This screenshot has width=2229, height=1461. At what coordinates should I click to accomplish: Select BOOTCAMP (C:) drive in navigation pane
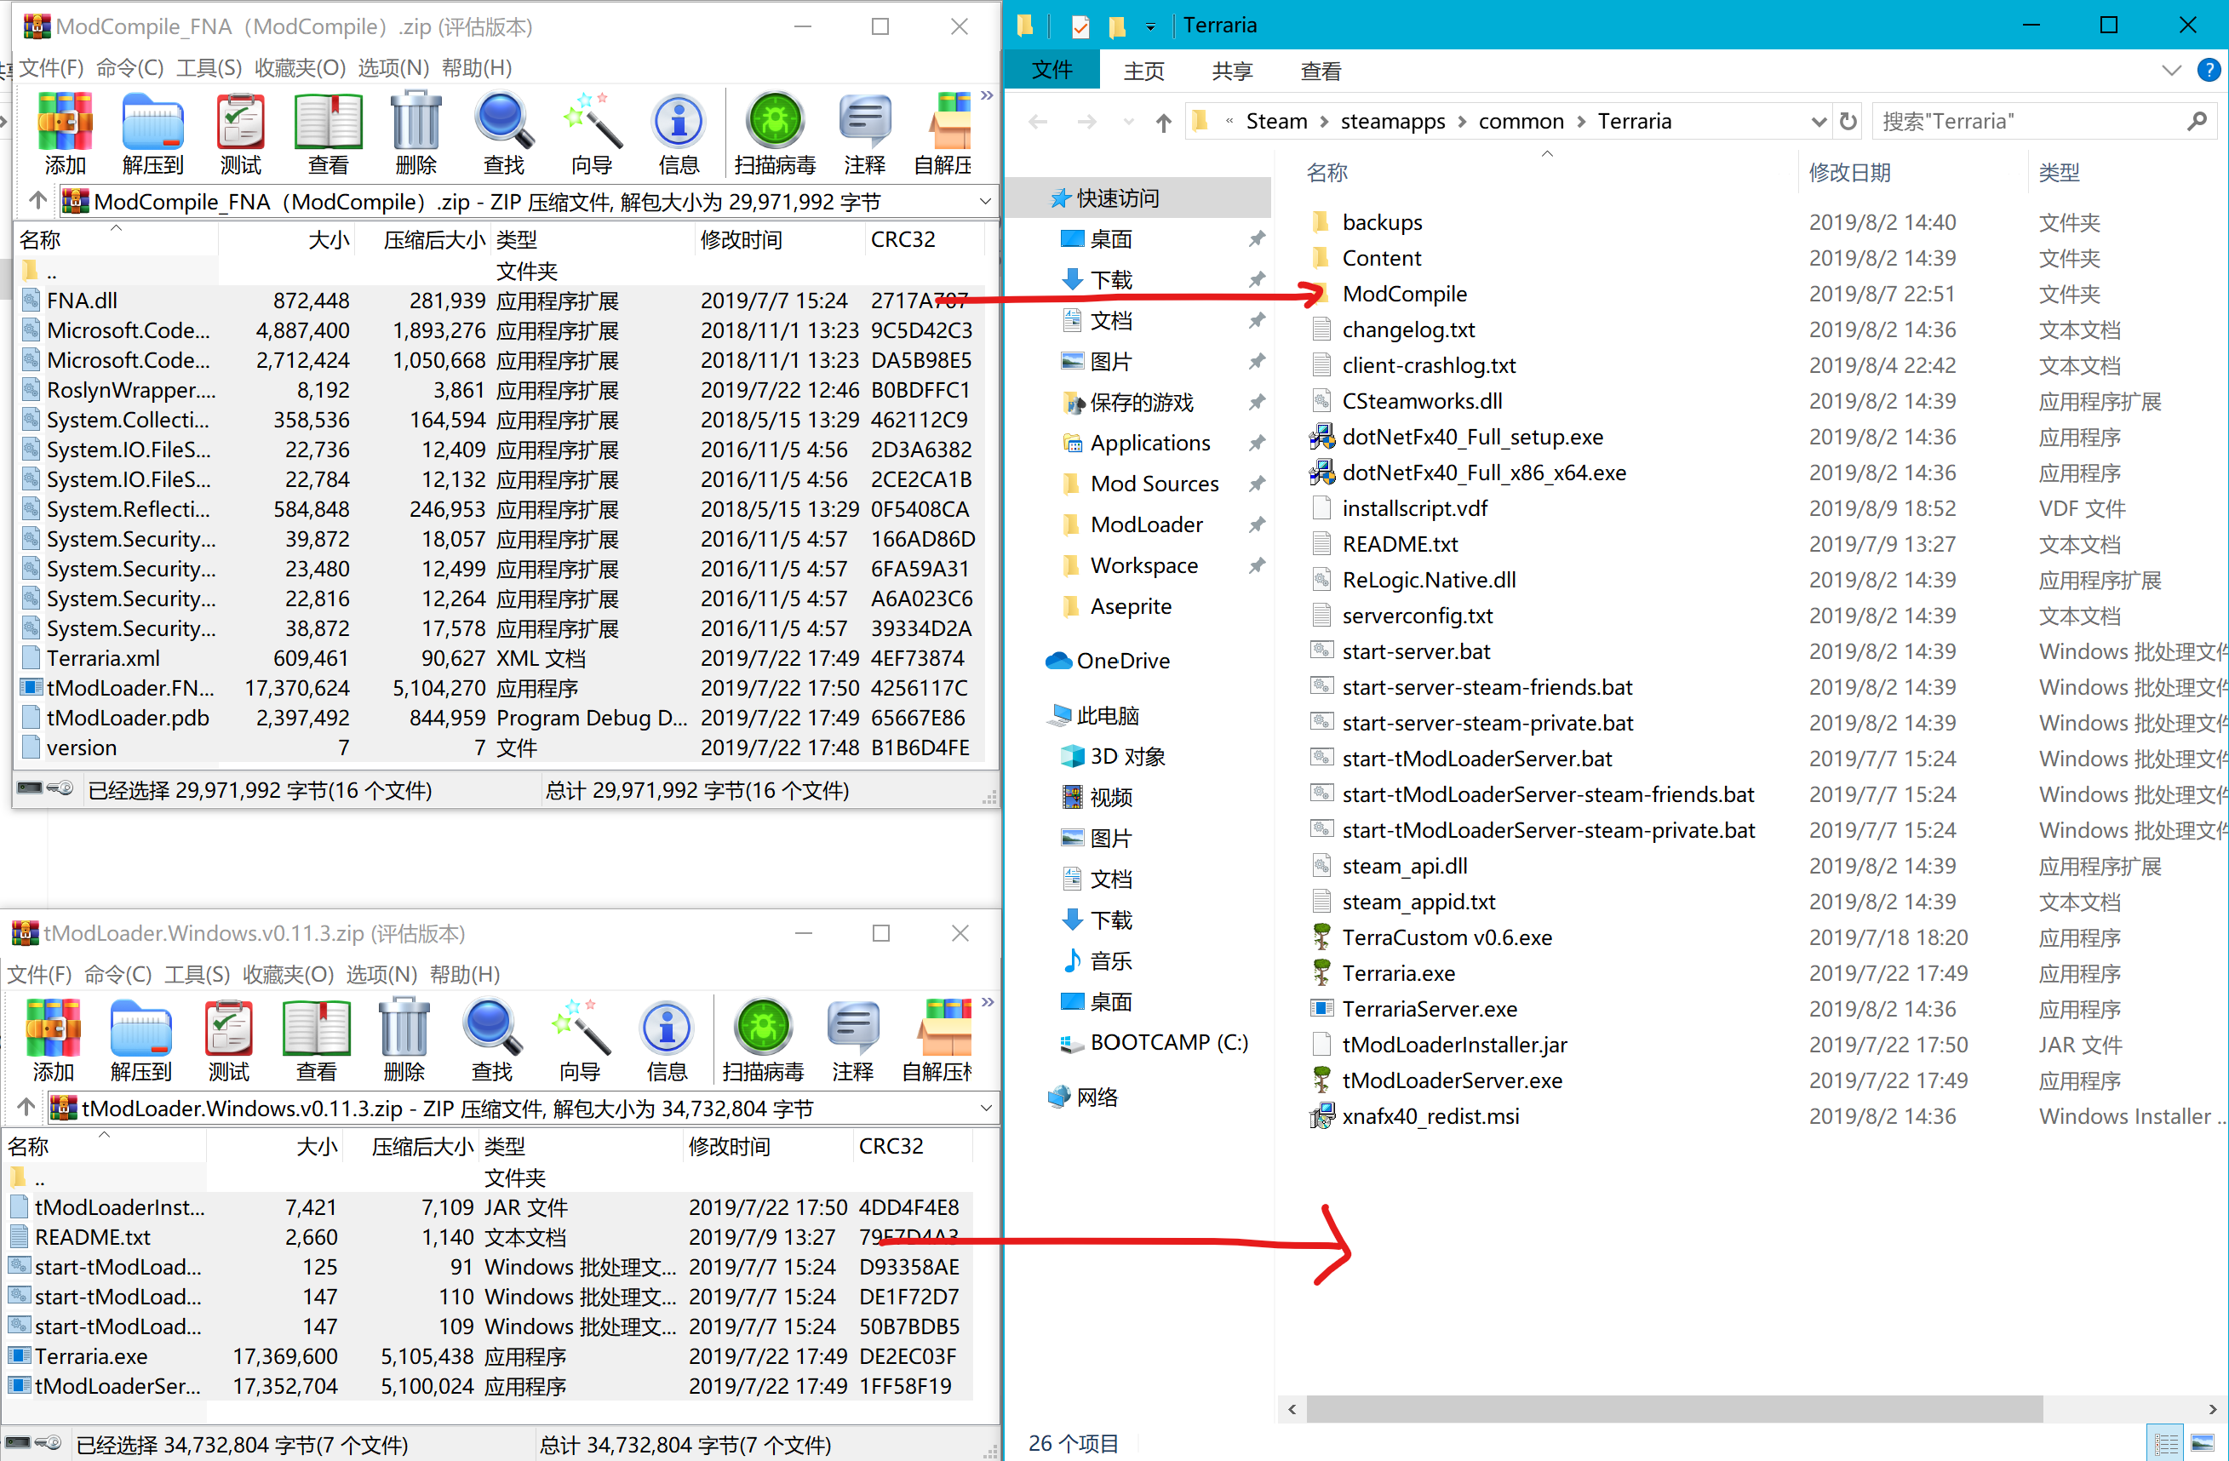(x=1153, y=1042)
